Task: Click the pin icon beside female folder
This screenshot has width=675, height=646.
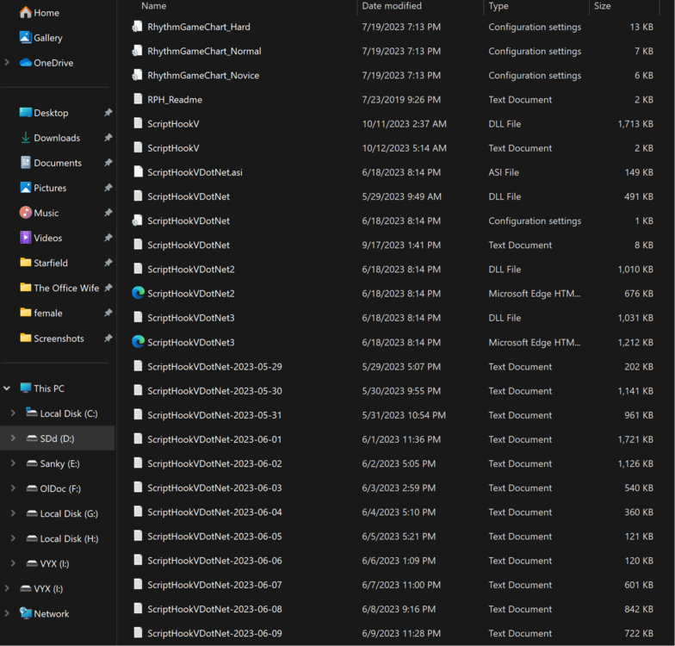Action: 108,313
